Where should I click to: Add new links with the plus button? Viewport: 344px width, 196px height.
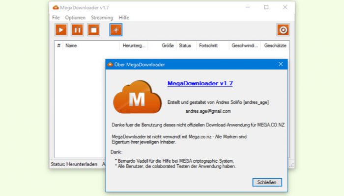click(116, 30)
